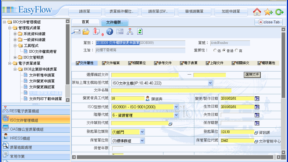
Task: Open help with the question mark icon
Action: pos(110,31)
